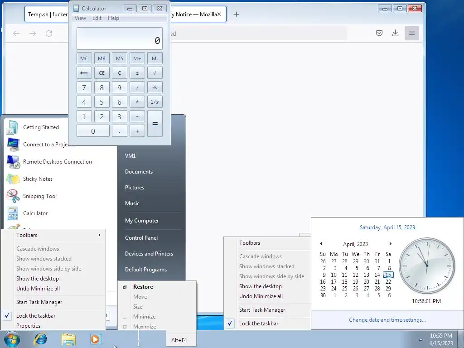Open Pictures in Start menu
Viewport: 464px width, 348px height.
[x=135, y=187]
